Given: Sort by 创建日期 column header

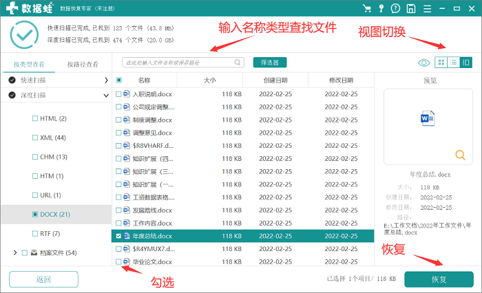Looking at the screenshot, I should [x=275, y=80].
